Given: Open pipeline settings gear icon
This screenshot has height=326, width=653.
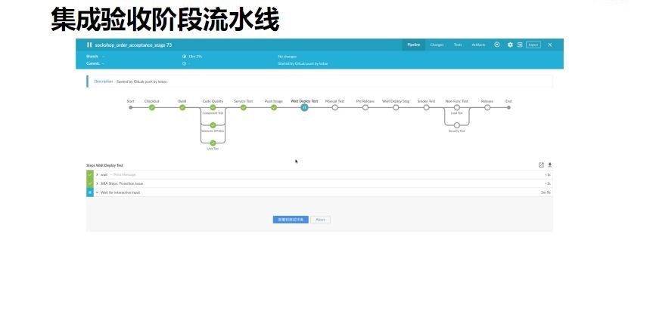Looking at the screenshot, I should click(x=510, y=45).
